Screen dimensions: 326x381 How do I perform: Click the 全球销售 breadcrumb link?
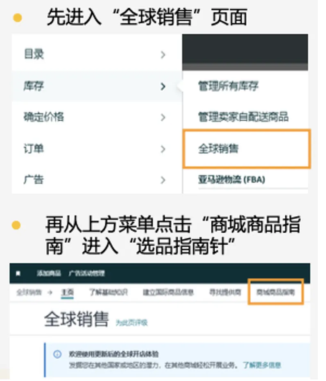coord(29,293)
